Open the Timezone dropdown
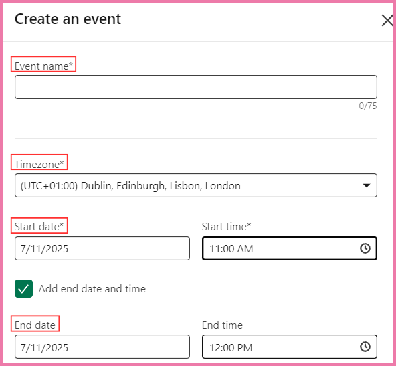 [196, 185]
